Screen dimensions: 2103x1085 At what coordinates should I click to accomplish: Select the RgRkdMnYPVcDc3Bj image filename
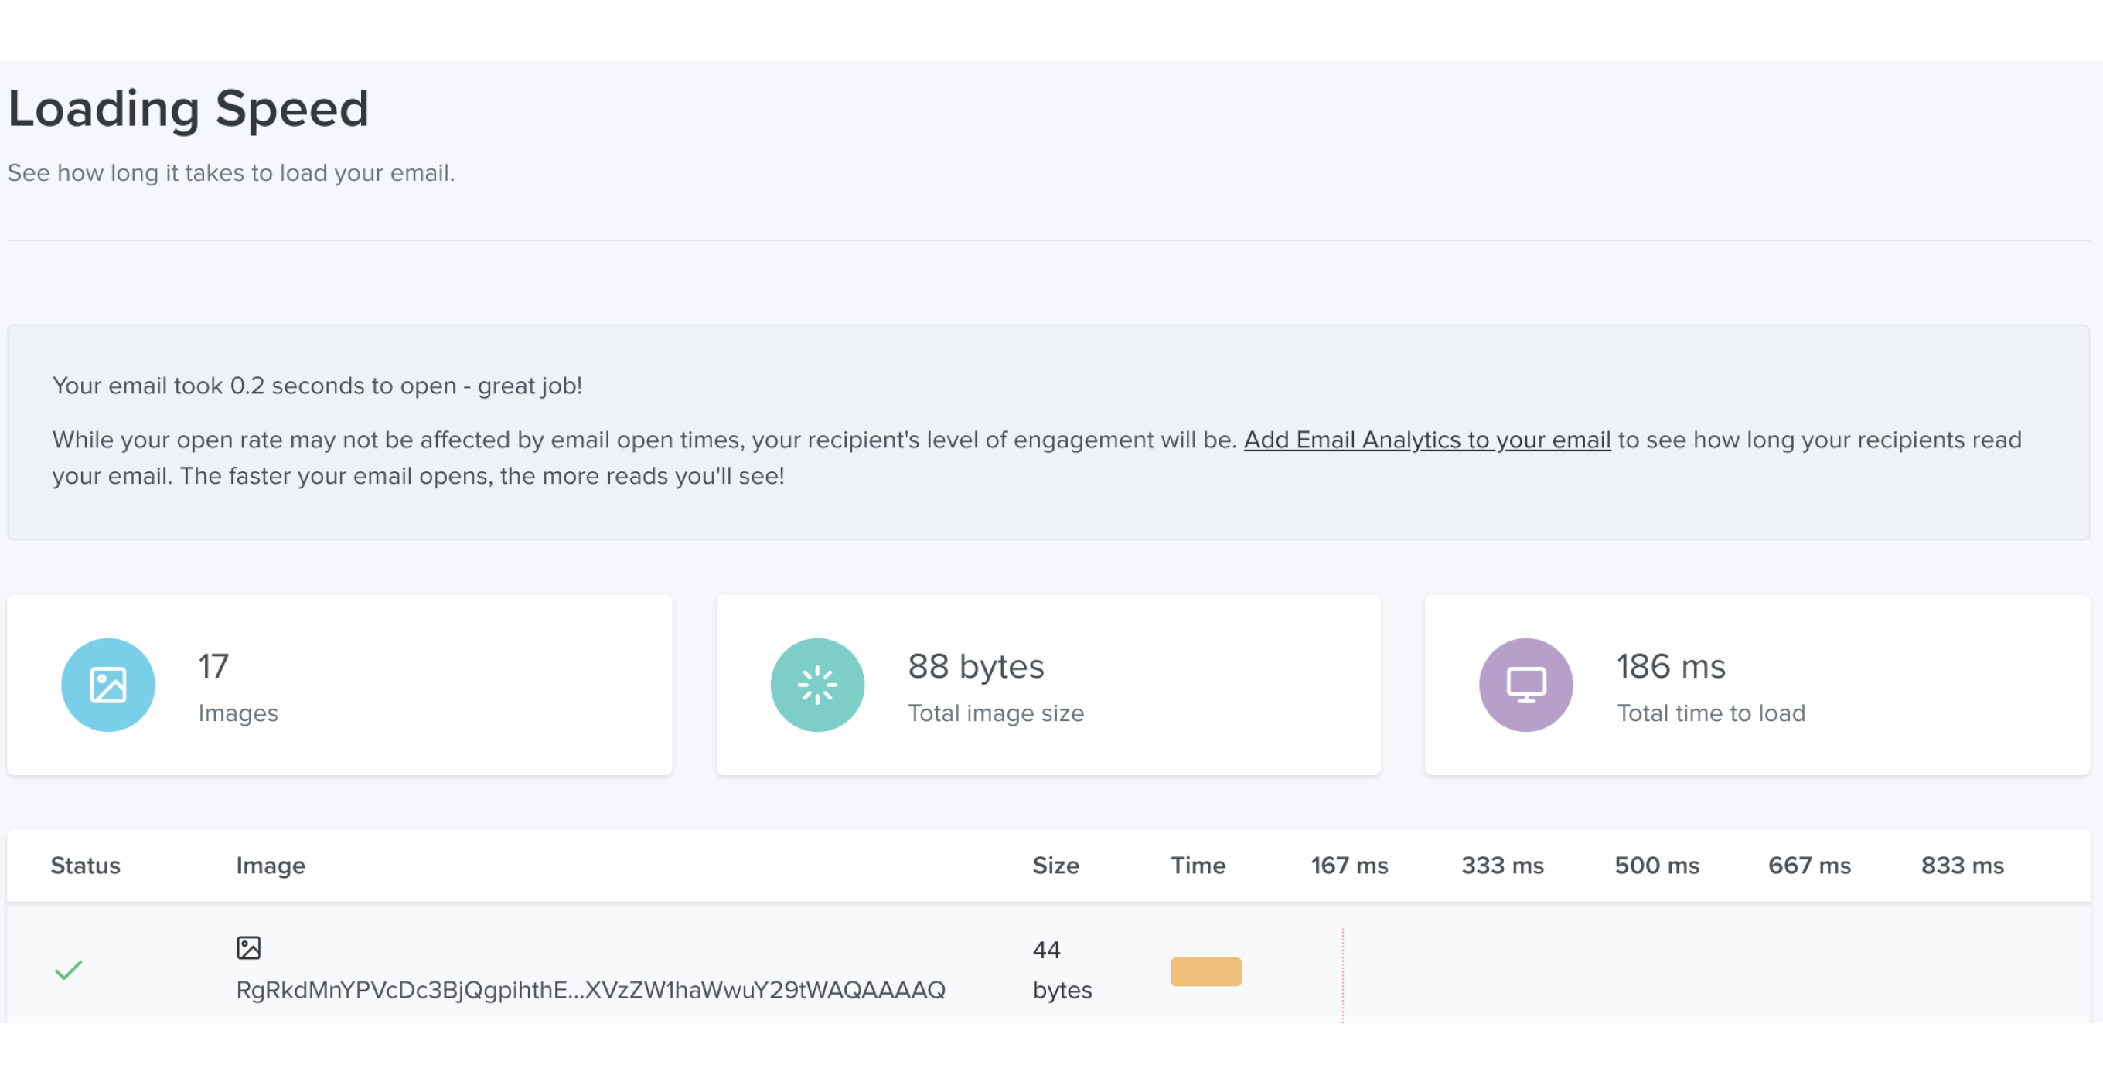(x=590, y=989)
